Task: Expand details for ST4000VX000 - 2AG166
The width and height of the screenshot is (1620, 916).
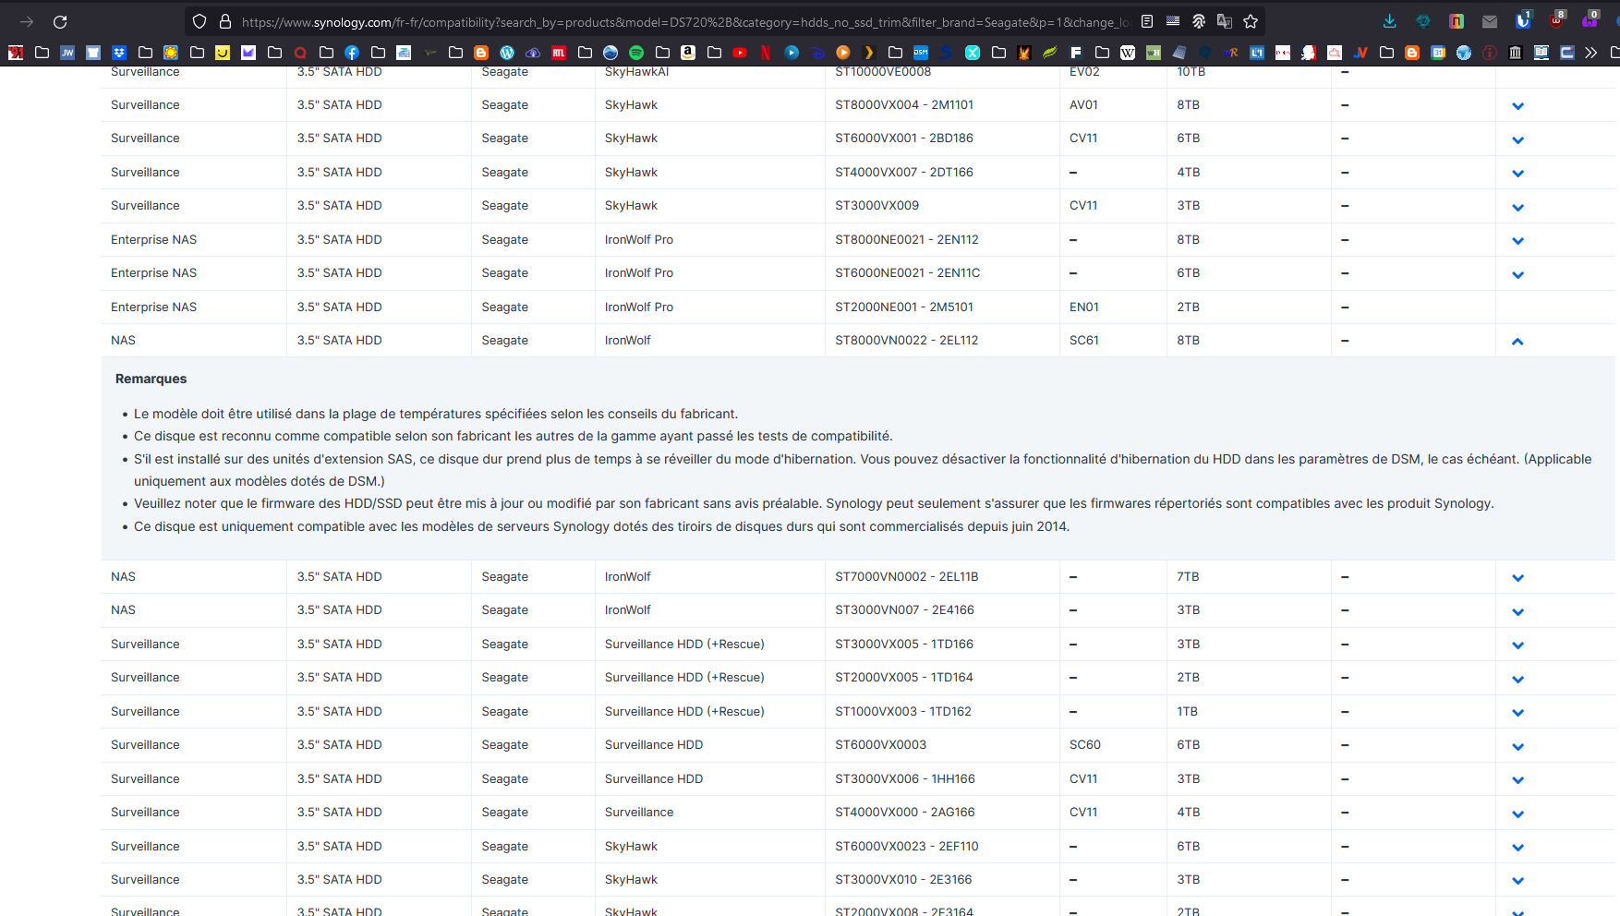Action: [x=1517, y=814]
